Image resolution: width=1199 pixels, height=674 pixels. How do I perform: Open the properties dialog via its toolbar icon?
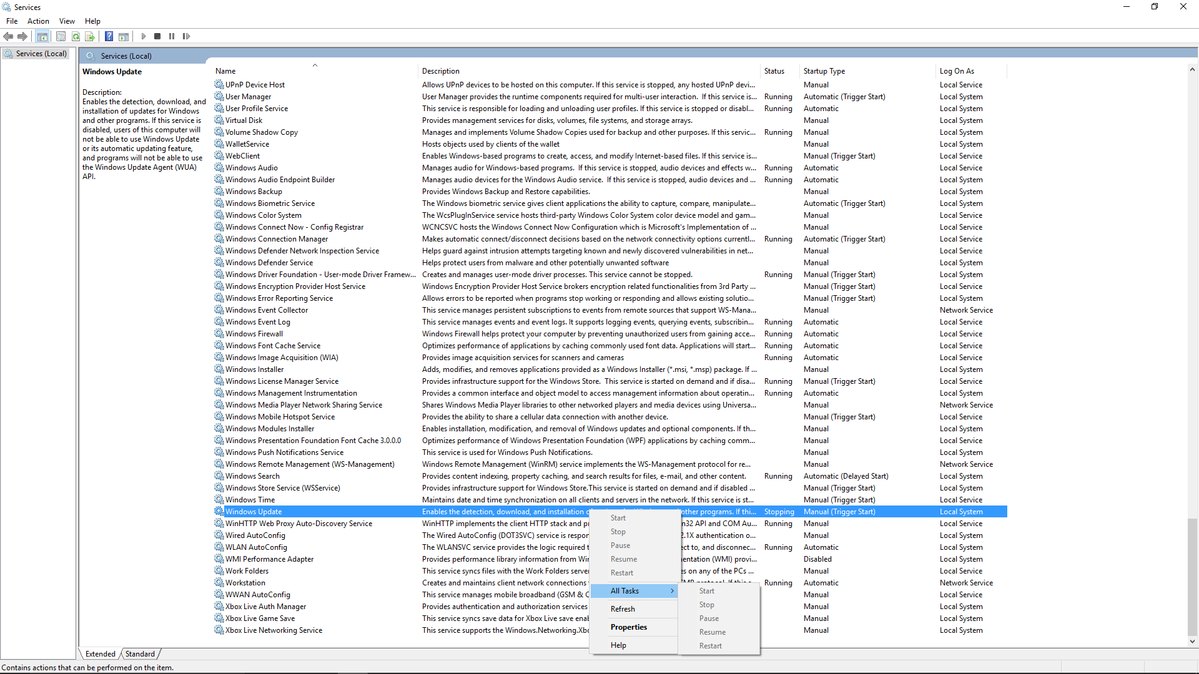pos(61,36)
